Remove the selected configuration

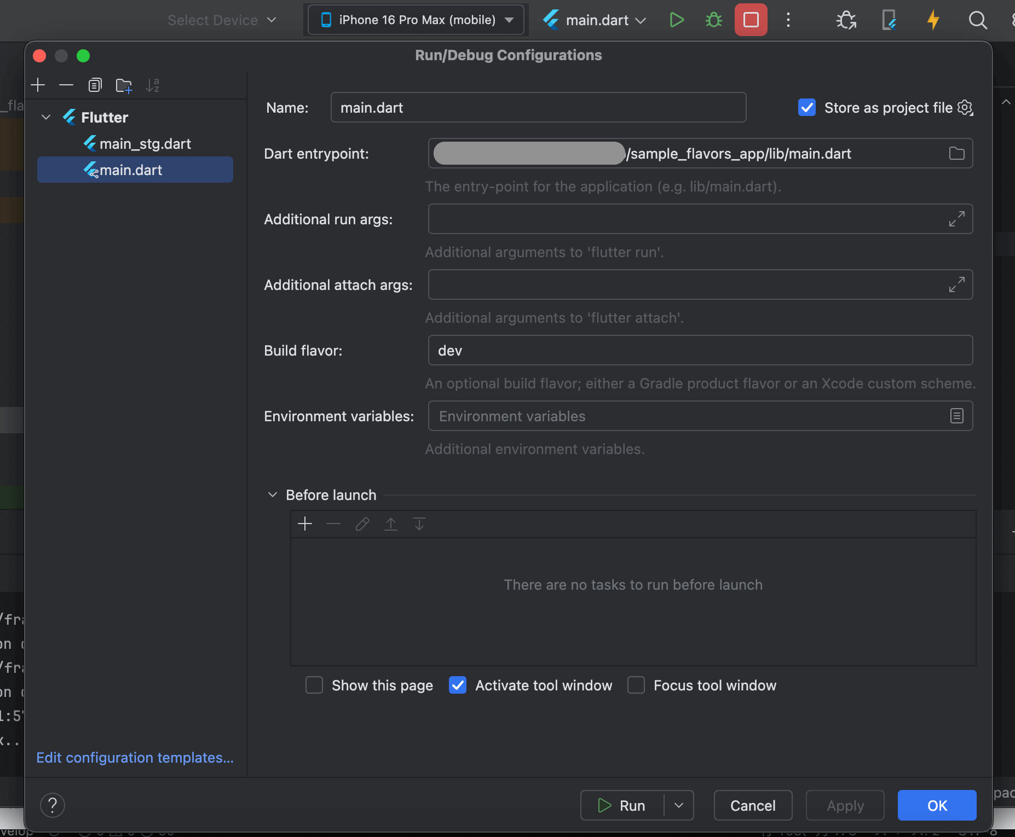click(x=66, y=85)
